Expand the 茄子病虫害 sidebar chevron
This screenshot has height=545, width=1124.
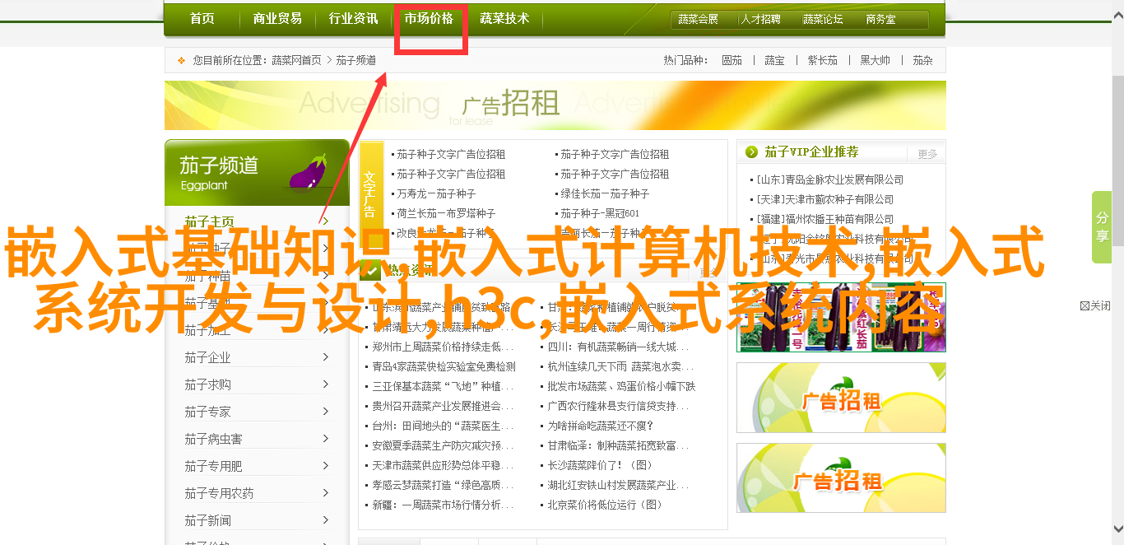[326, 438]
